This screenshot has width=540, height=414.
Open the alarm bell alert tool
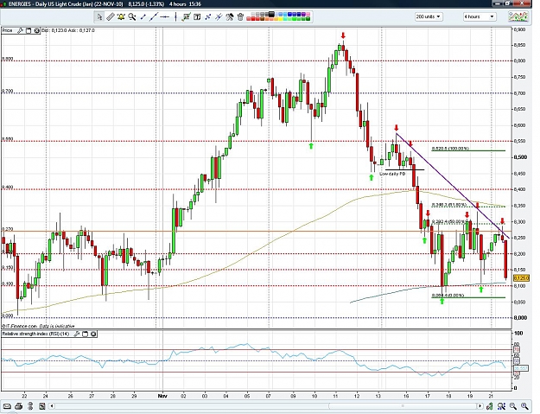121,16
